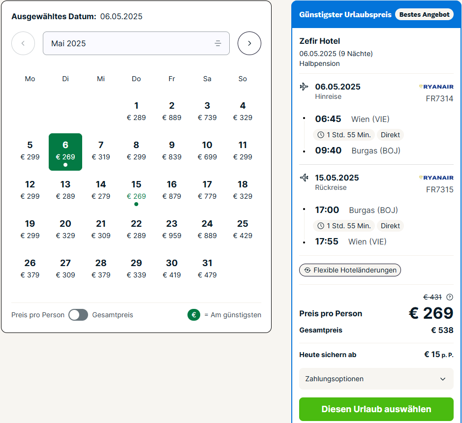462x423 pixels.
Task: Click the Flexible Hoteländerungen pill
Action: point(350,270)
